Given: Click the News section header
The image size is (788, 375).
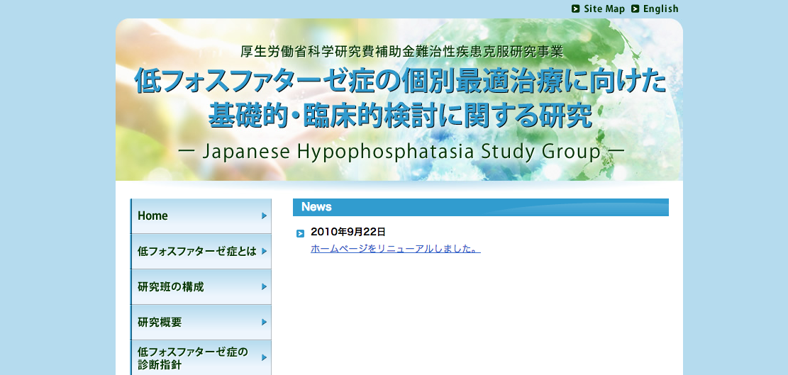Looking at the screenshot, I should coord(480,207).
